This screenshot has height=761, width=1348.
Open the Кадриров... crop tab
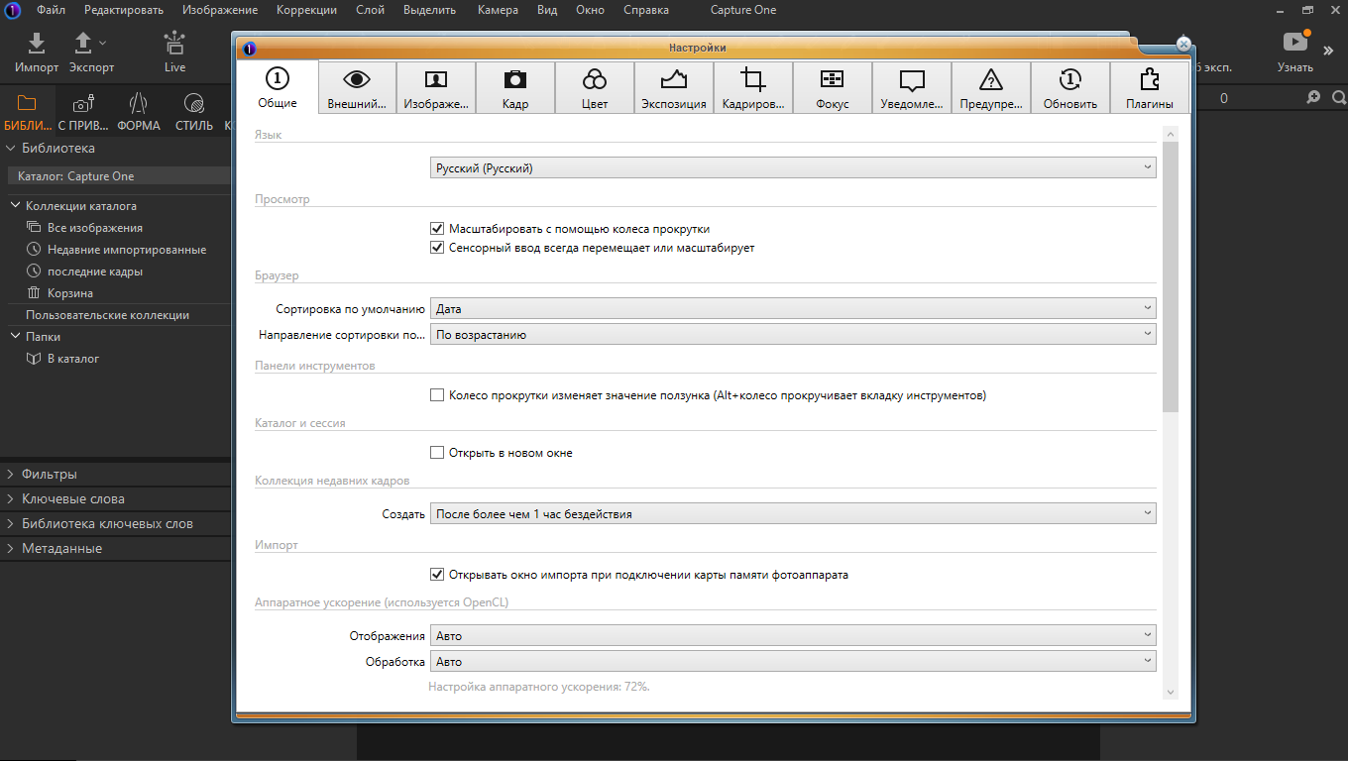tap(753, 88)
